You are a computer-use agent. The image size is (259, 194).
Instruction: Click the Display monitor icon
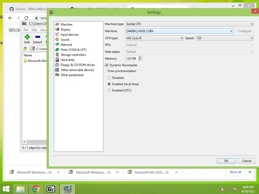coord(57,29)
